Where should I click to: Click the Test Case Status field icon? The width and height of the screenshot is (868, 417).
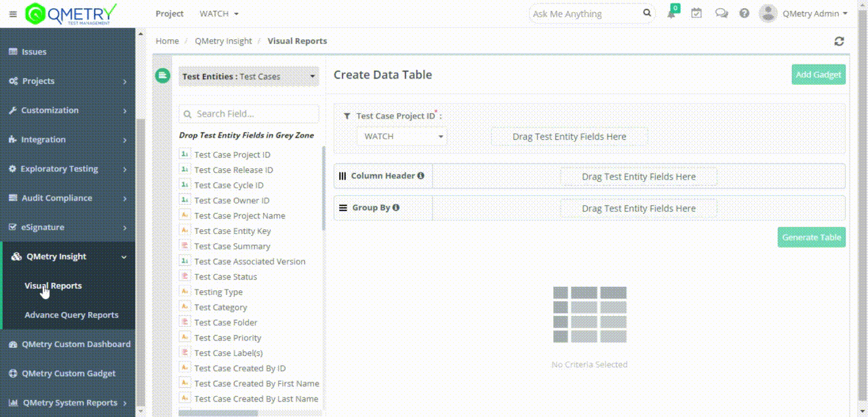184,277
